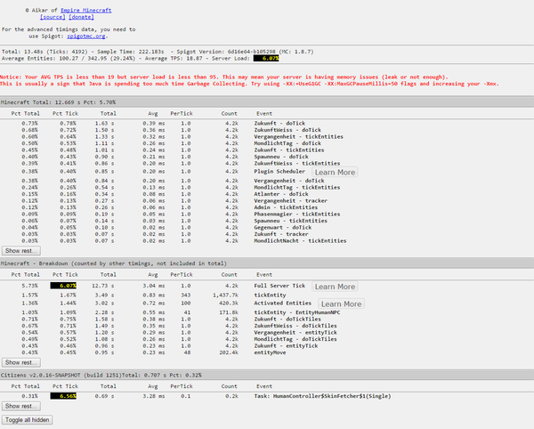The height and width of the screenshot is (429, 534).
Task: Click Learn More beside Full Server Tick
Action: [335, 287]
